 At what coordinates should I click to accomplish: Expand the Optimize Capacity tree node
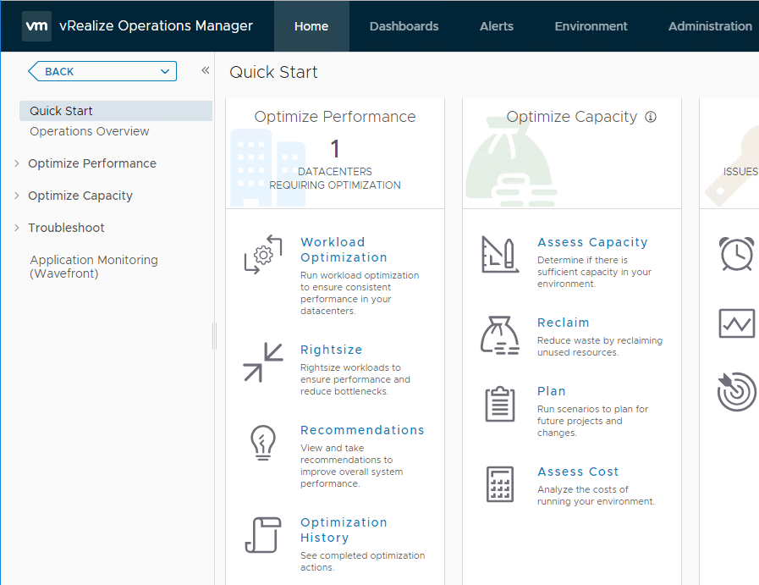[17, 196]
